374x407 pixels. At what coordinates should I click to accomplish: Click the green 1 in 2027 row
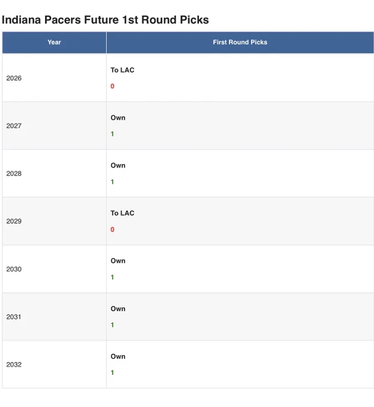tap(112, 134)
